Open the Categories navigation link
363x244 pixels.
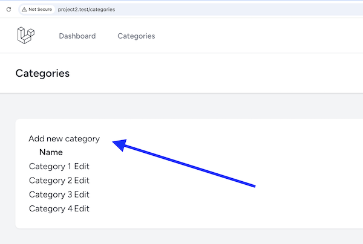(x=136, y=36)
